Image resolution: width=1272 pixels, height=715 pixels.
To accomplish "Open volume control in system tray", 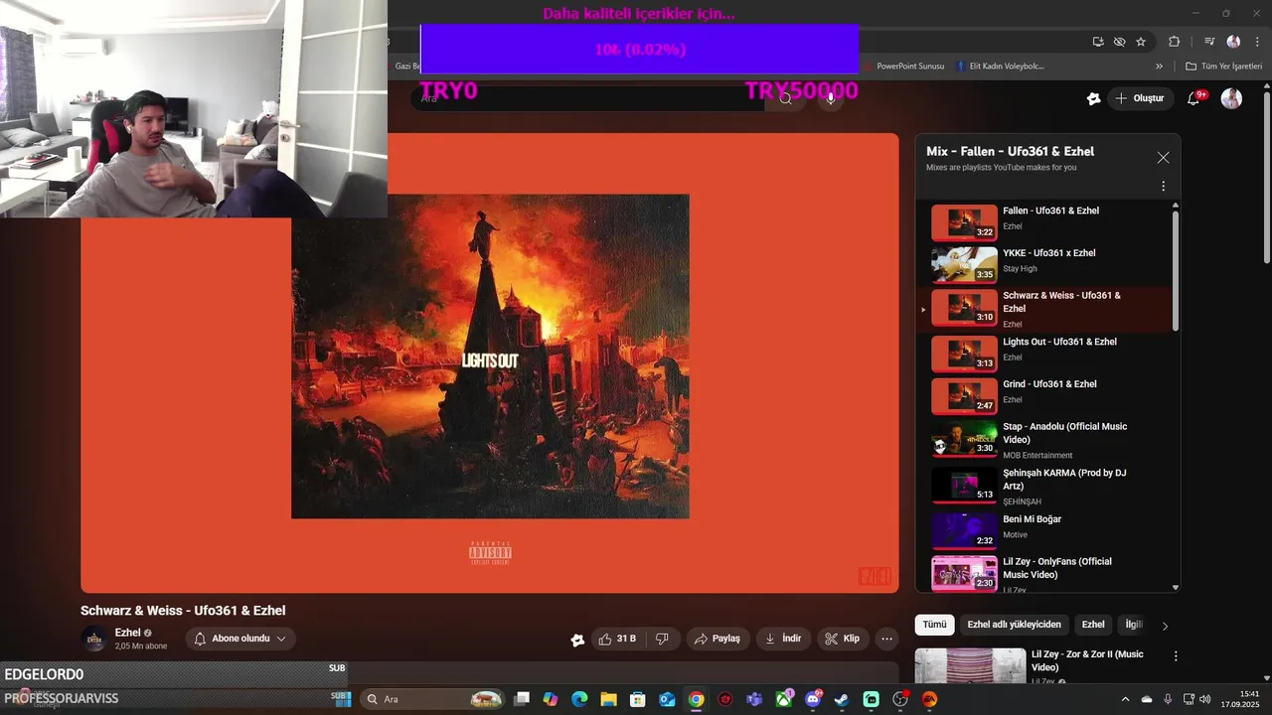I will [1204, 699].
